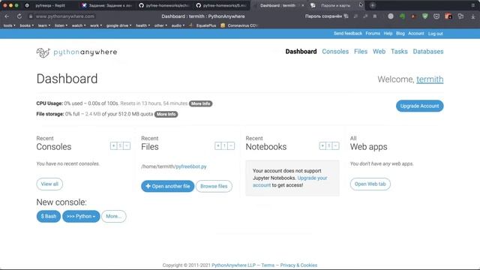Click the Log out link
This screenshot has width=480, height=270.
pyautogui.click(x=435, y=34)
